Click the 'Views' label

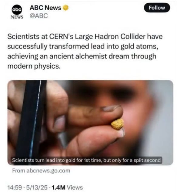pos(75,187)
